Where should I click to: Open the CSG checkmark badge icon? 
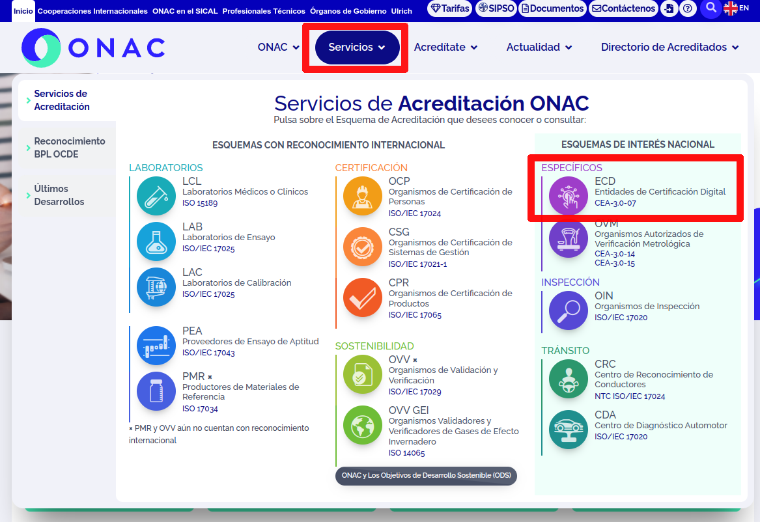pyautogui.click(x=363, y=247)
